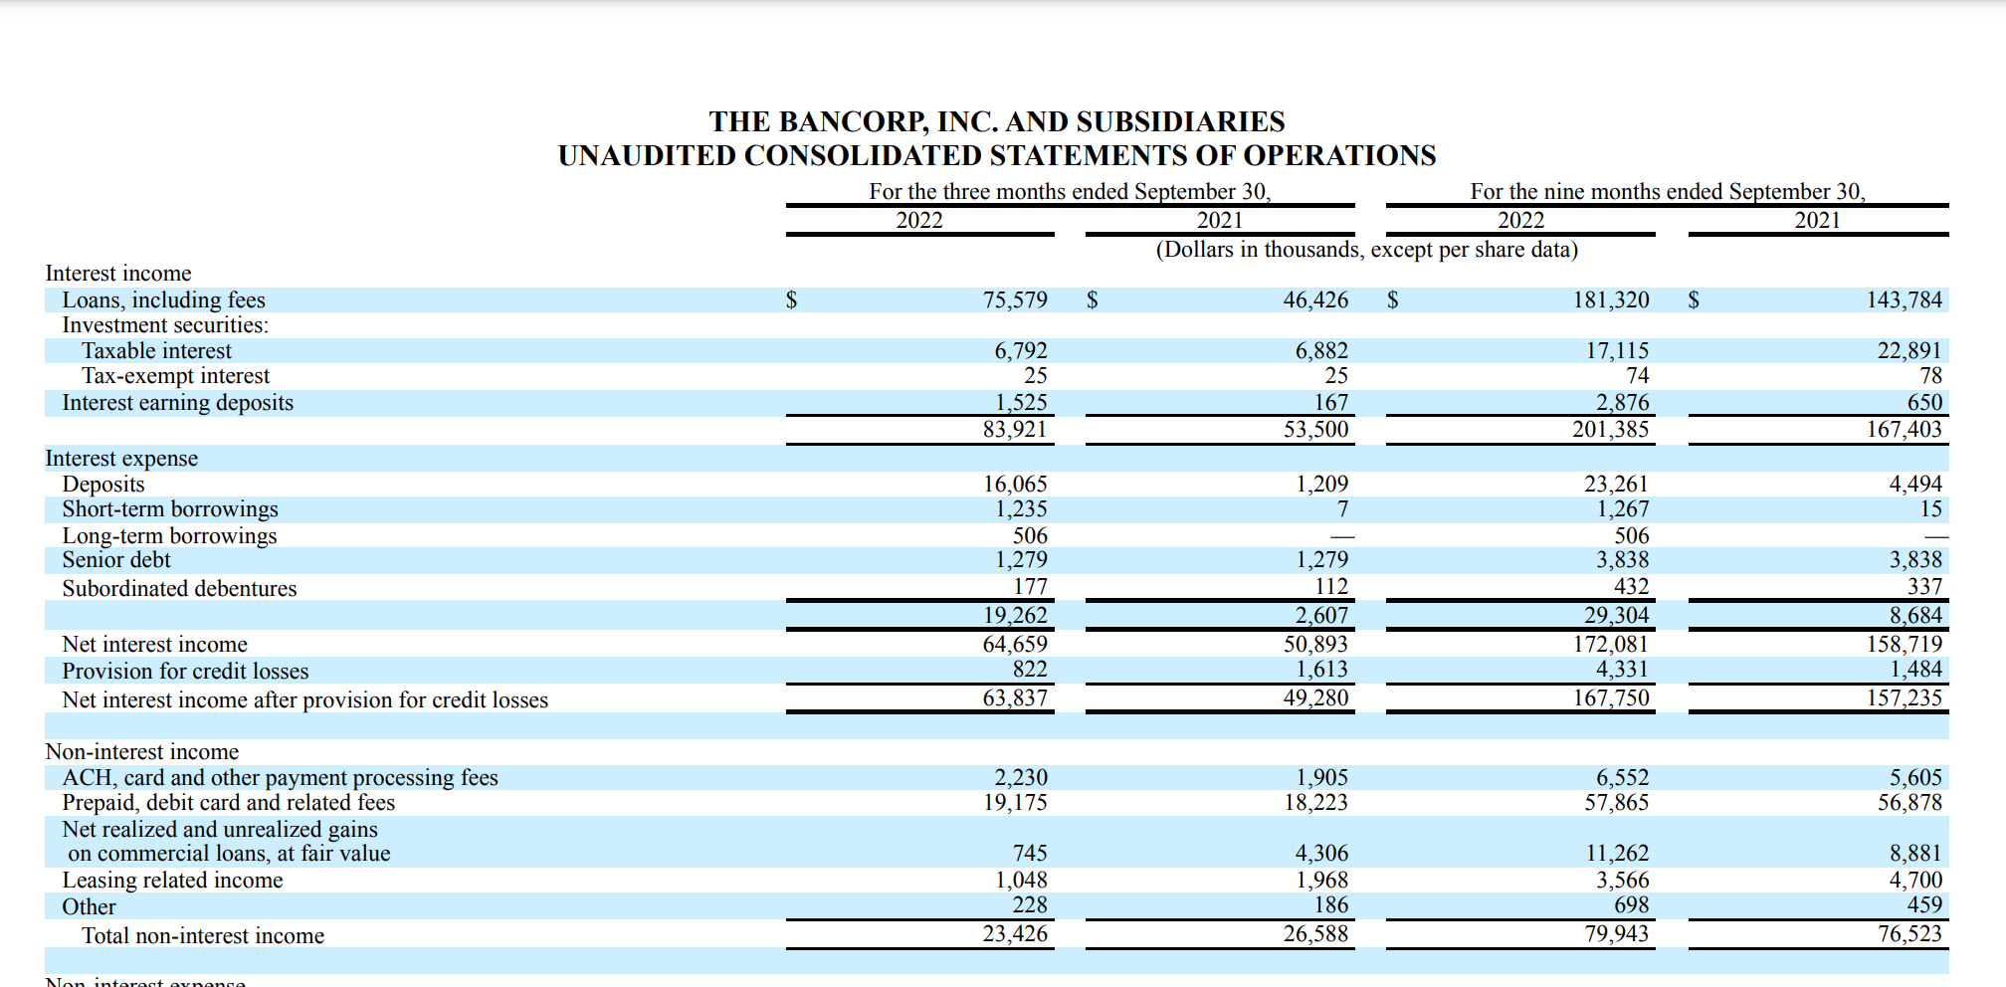Click total interest income 167,403
Image resolution: width=2006 pixels, height=987 pixels.
tap(1904, 429)
